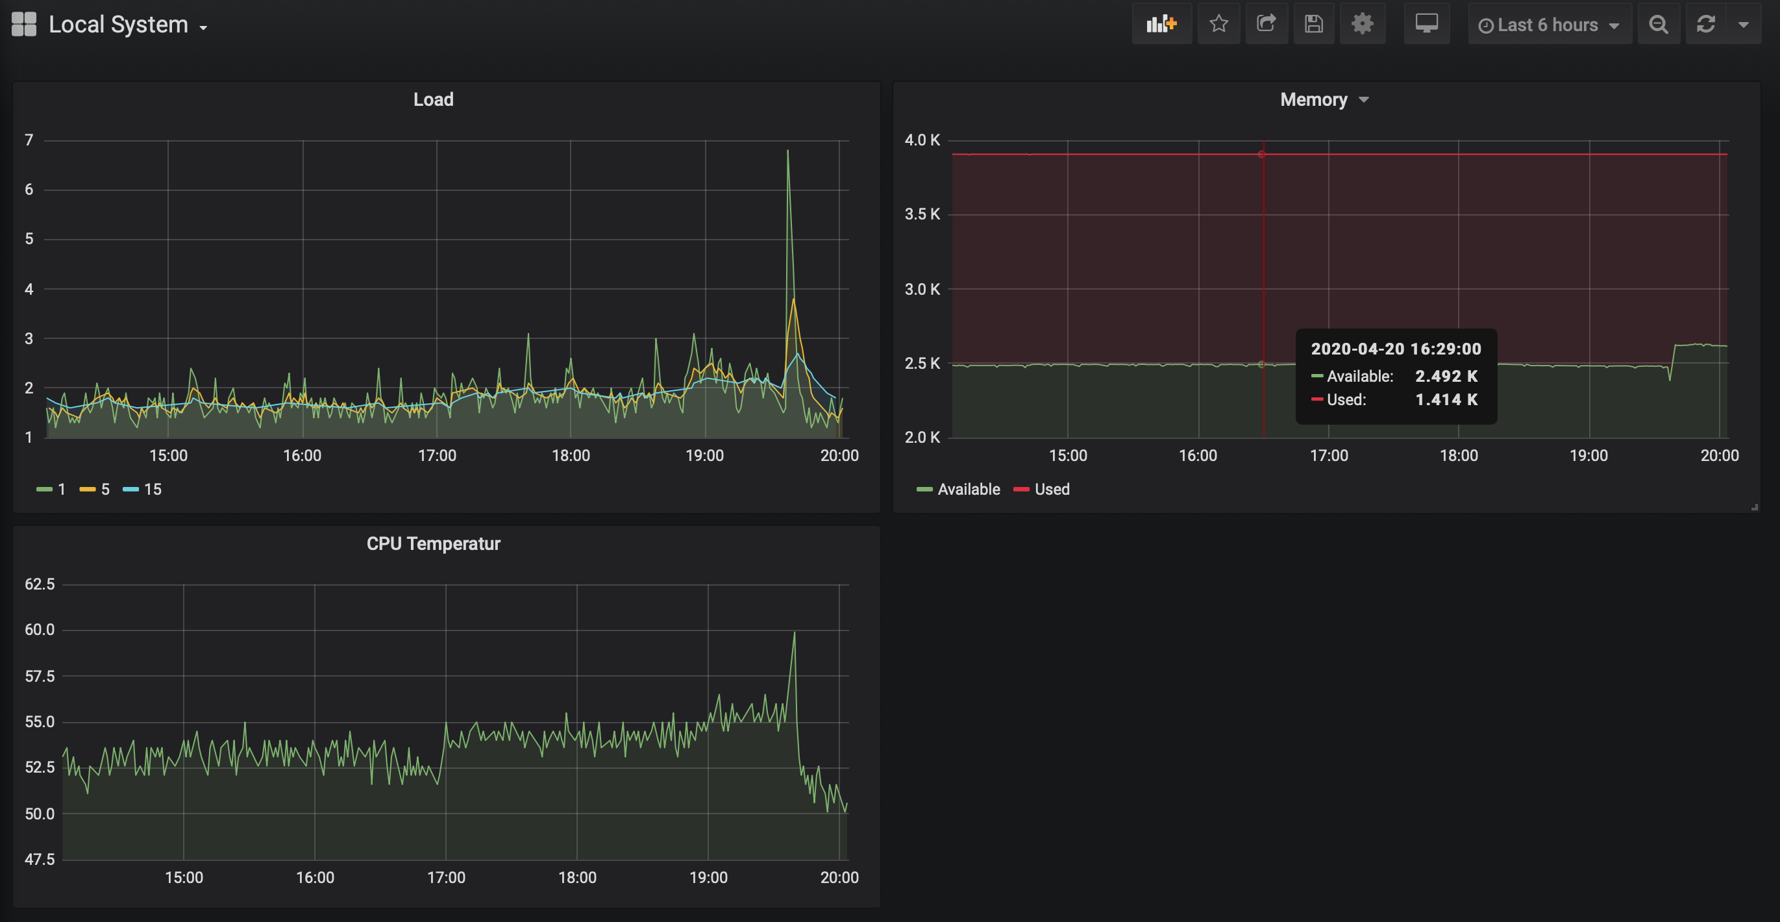Image resolution: width=1780 pixels, height=922 pixels.
Task: Click the Grafana dashboards grid icon
Action: pos(24,24)
